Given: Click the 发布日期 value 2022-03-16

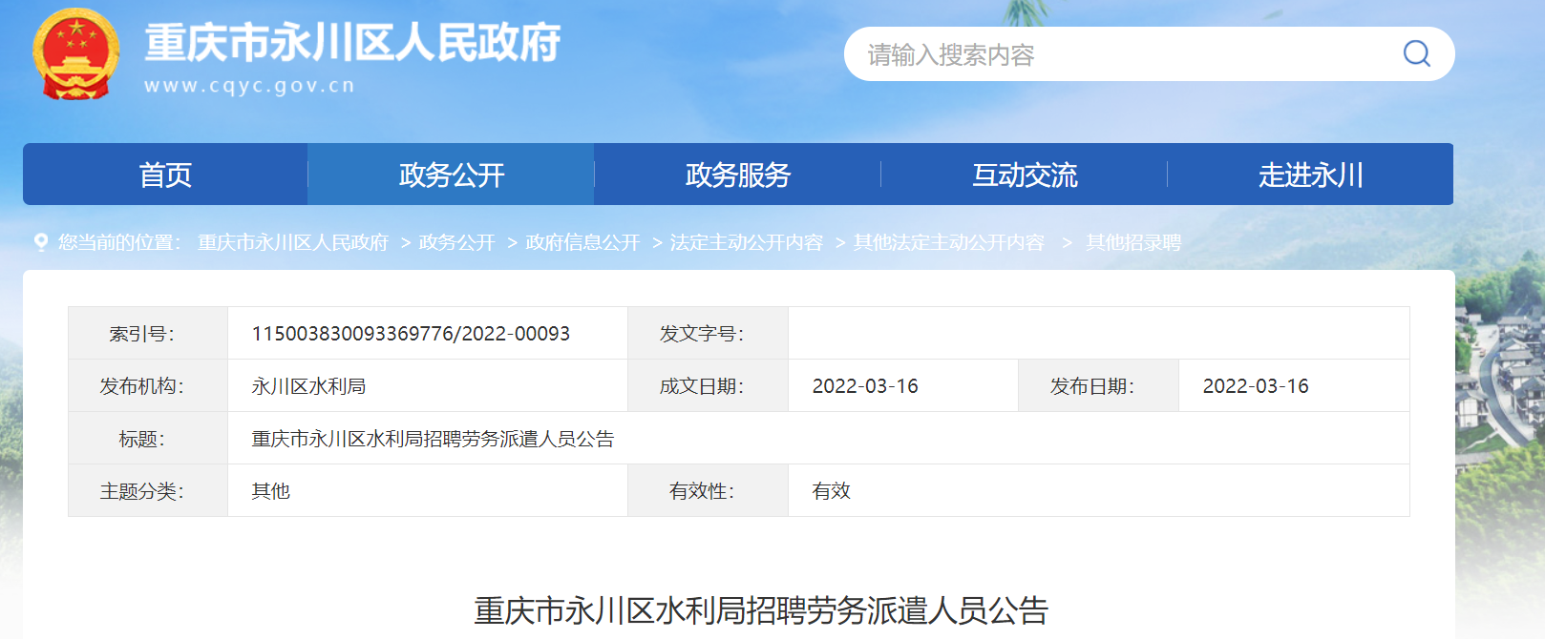Looking at the screenshot, I should click(1256, 385).
